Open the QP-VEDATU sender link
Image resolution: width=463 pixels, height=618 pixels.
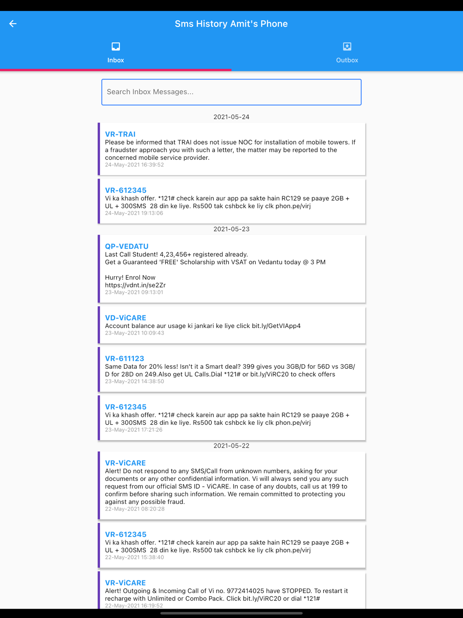[127, 246]
